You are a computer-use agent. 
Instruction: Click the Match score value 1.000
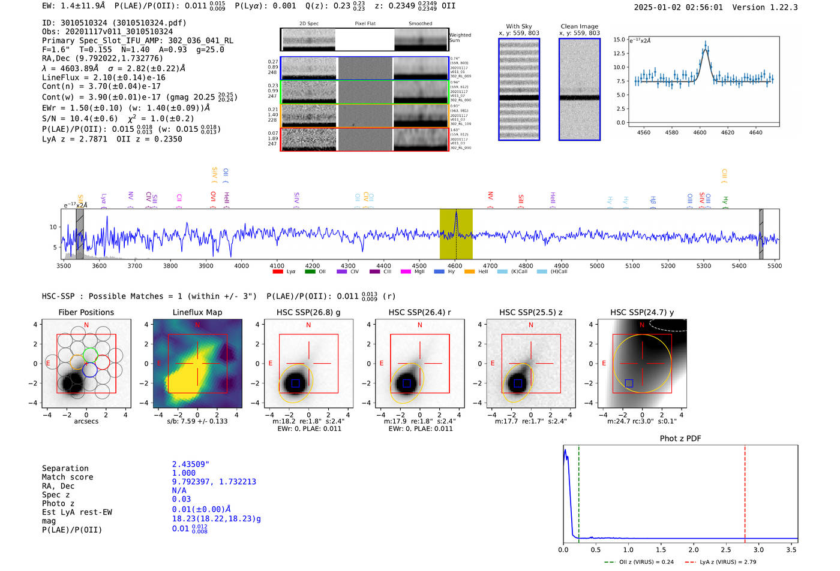(x=184, y=473)
